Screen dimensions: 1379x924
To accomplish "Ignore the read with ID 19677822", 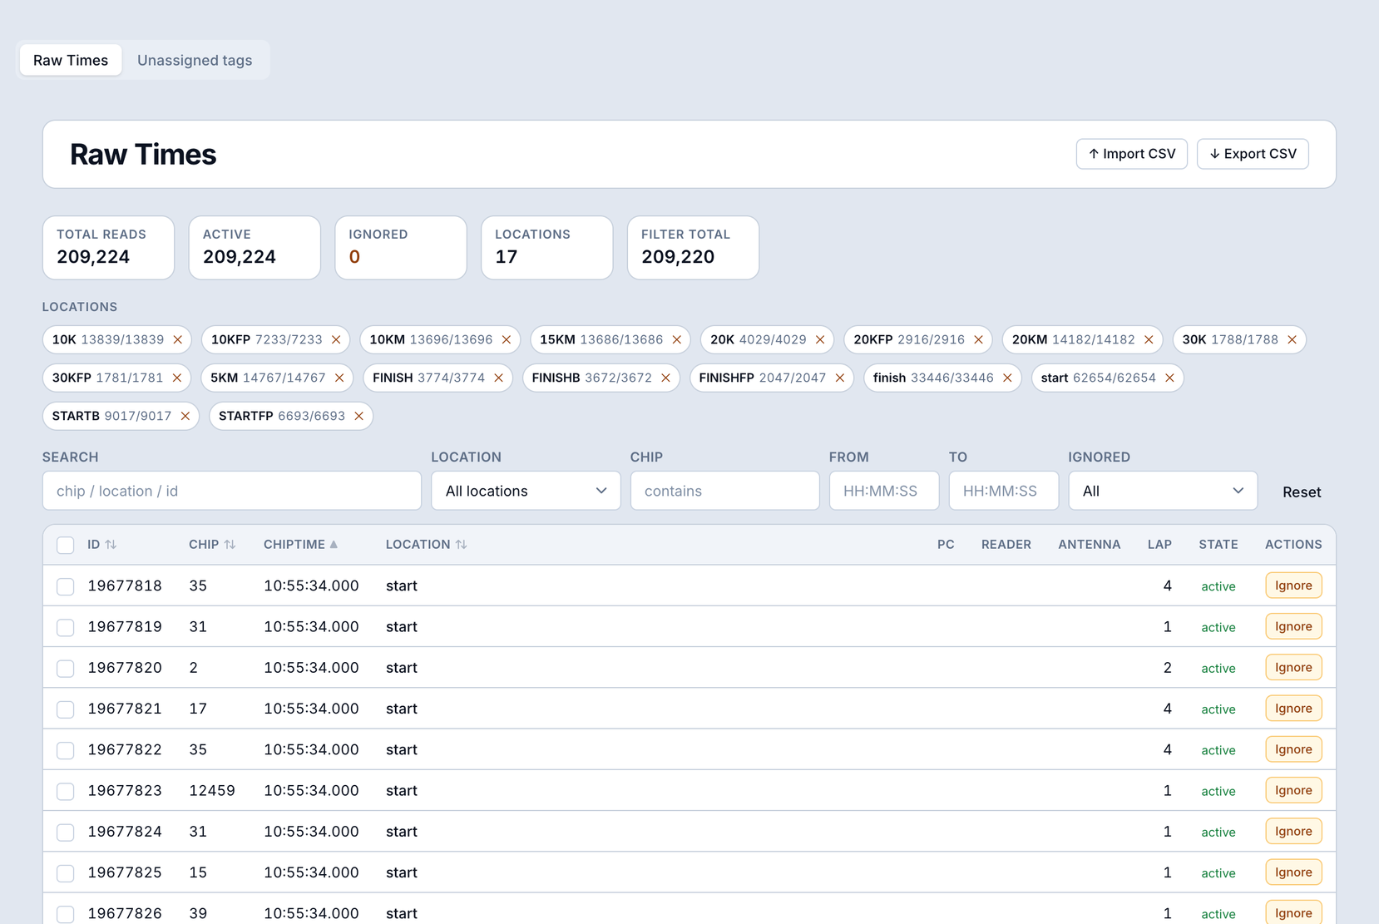I will pos(1293,749).
